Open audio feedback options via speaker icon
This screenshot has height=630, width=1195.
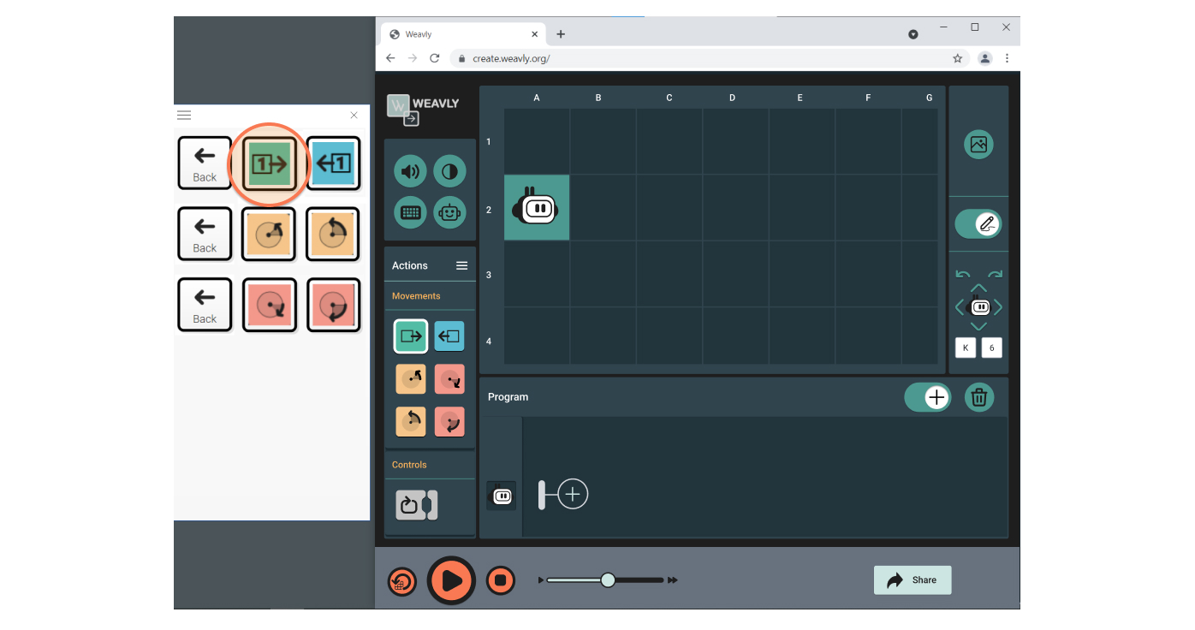coord(410,171)
